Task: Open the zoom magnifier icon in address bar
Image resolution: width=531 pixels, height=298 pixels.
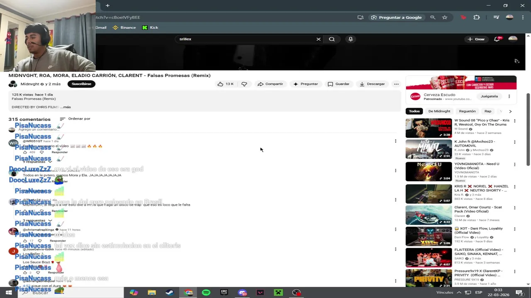Action: (x=433, y=17)
